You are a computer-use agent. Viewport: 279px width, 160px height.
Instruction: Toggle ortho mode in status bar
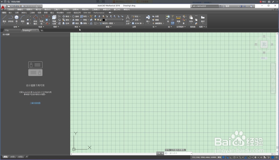tap(231, 157)
